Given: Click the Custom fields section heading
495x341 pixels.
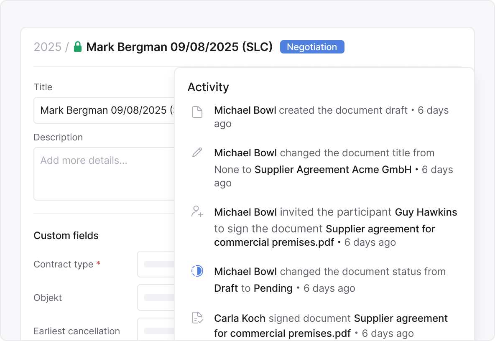Looking at the screenshot, I should 66,236.
